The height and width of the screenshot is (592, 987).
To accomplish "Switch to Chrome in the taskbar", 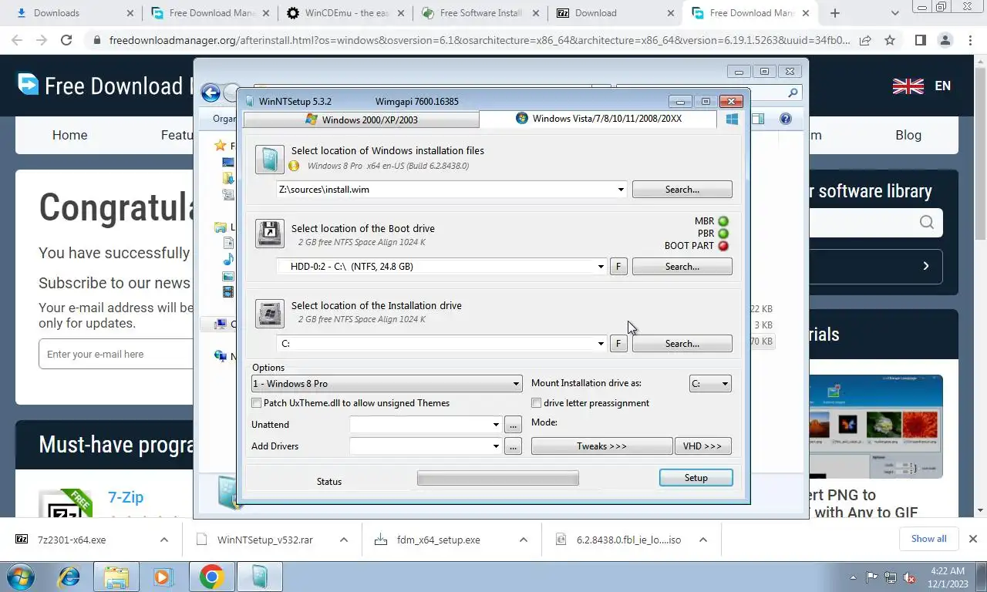I will coord(211,577).
